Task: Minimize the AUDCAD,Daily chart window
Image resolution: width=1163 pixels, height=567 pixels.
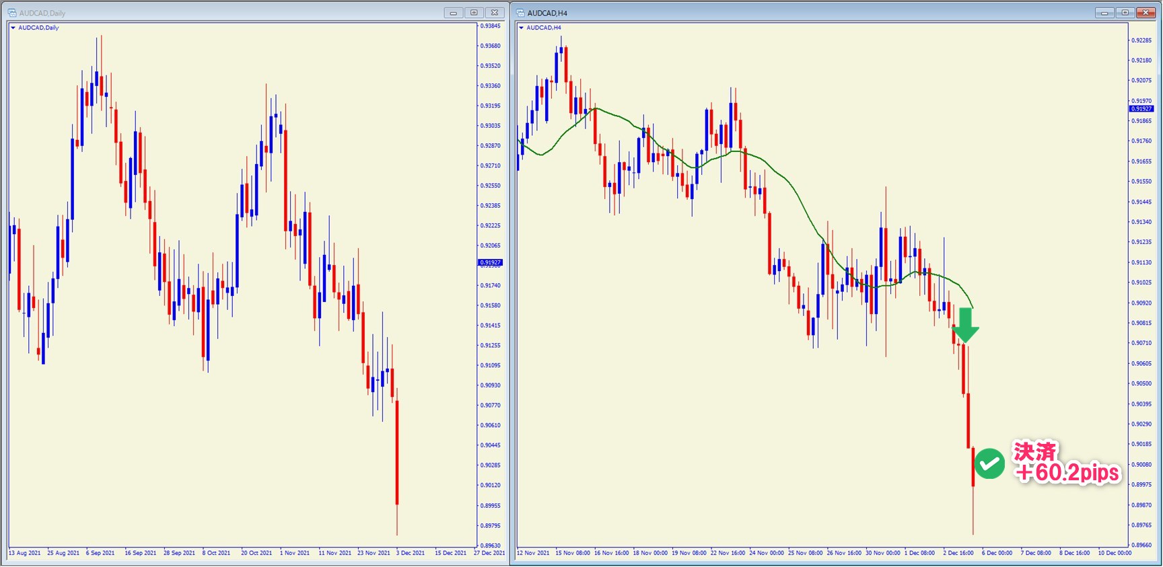Action: (453, 13)
